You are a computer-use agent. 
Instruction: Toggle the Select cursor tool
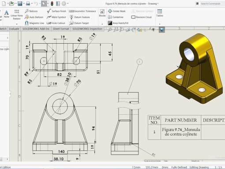pos(44,4)
